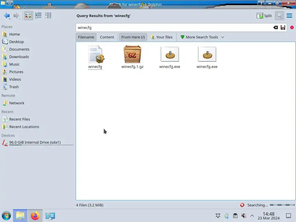This screenshot has width=296, height=222.
Task: Select the winecfg.1.gz archive
Action: point(132,57)
